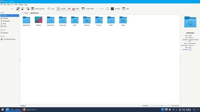Screen dimensions: 200x112
Task: Click the reload refresh icon
Action: click(107, 9)
